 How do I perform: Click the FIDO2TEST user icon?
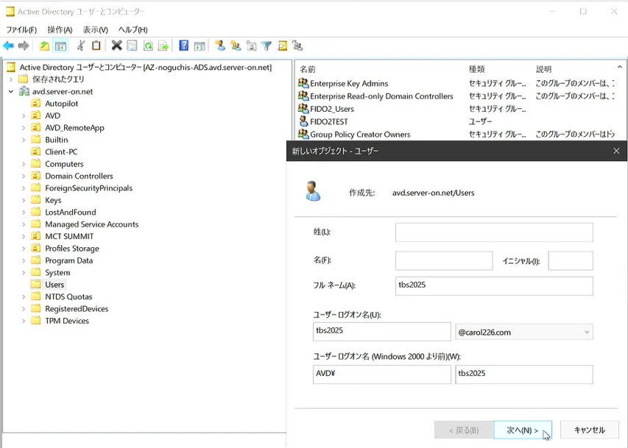click(303, 121)
